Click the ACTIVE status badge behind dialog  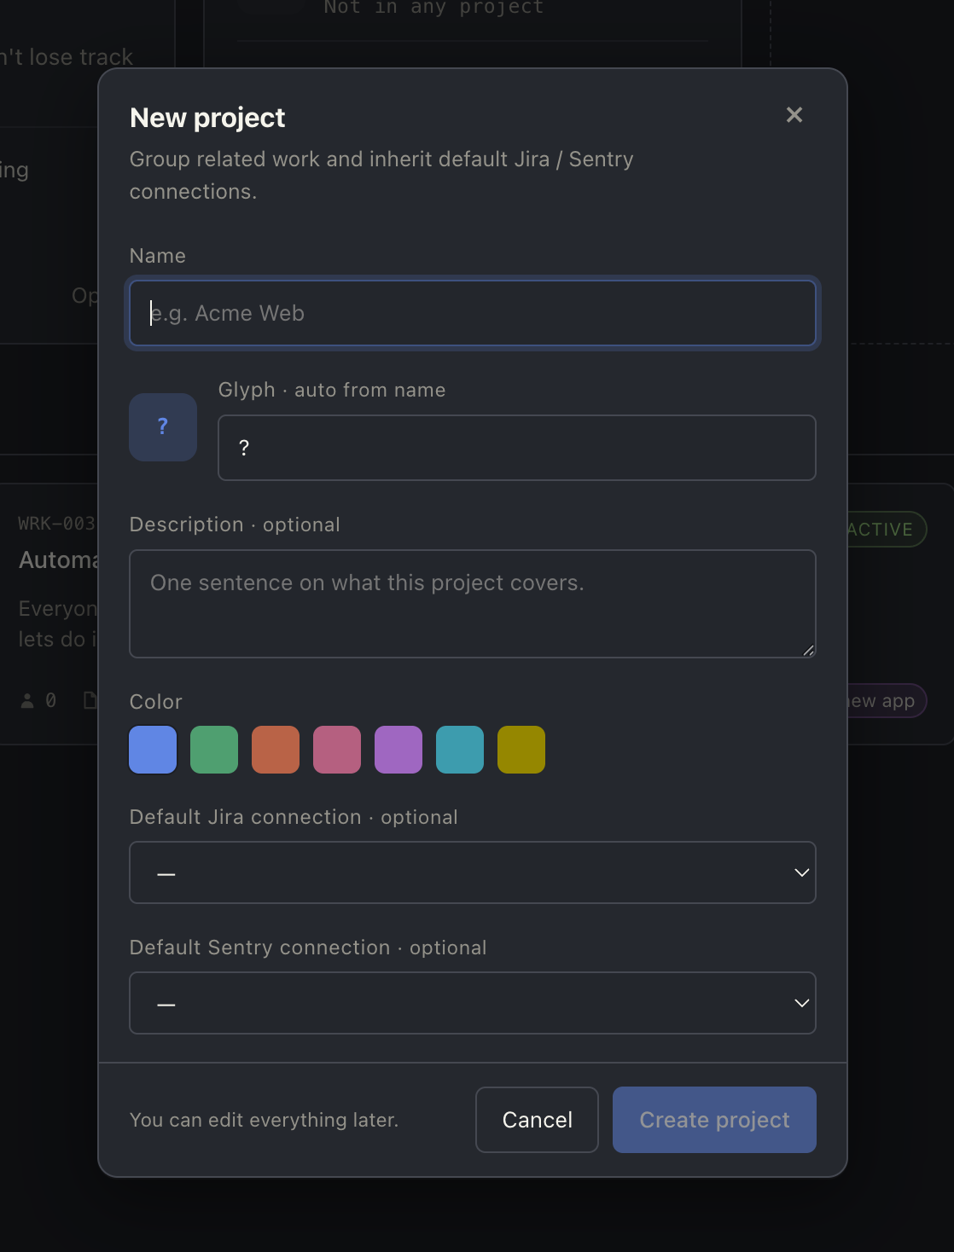coord(886,530)
